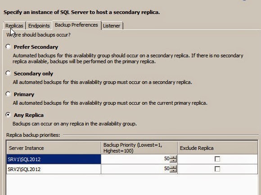
Task: Click the Prefer Secondary description text
Action: point(128,58)
